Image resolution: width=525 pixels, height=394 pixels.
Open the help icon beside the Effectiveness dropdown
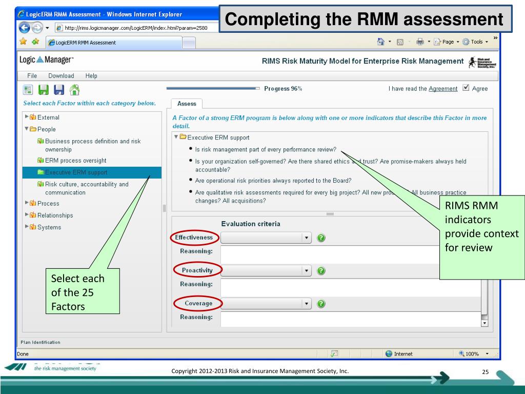tap(321, 238)
